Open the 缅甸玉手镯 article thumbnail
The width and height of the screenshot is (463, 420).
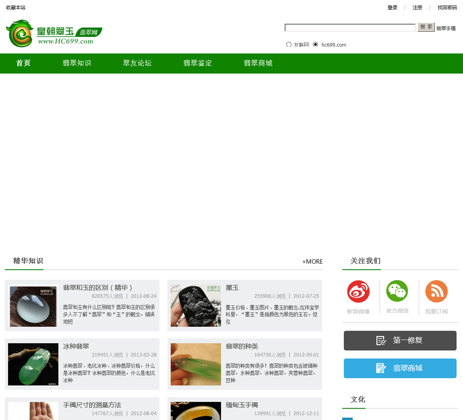coord(196,411)
